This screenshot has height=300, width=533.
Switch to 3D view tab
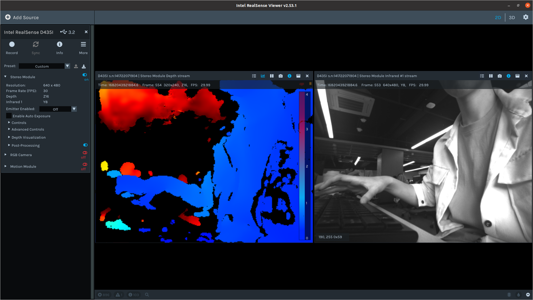click(x=512, y=17)
